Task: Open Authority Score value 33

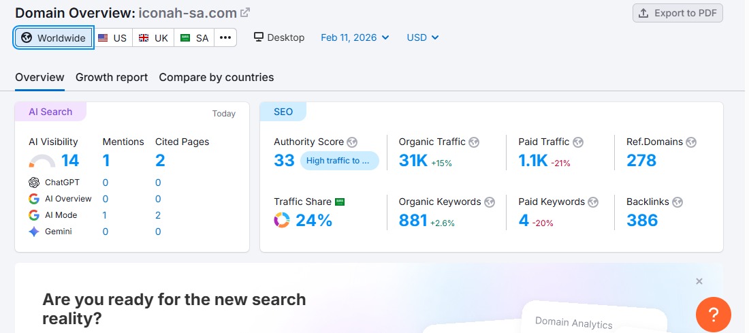Action: [284, 161]
